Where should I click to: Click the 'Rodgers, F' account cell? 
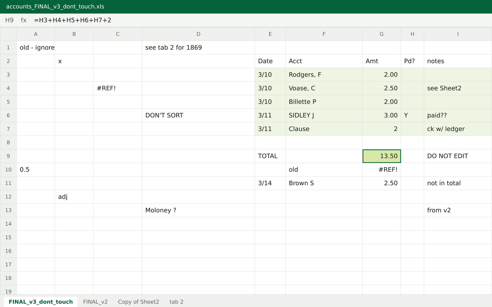324,75
